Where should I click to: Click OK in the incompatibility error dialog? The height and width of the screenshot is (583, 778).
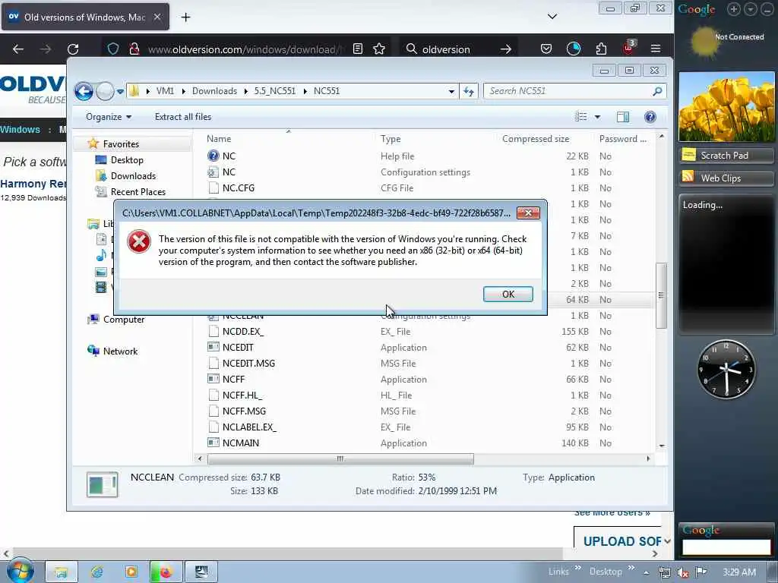pyautogui.click(x=508, y=294)
